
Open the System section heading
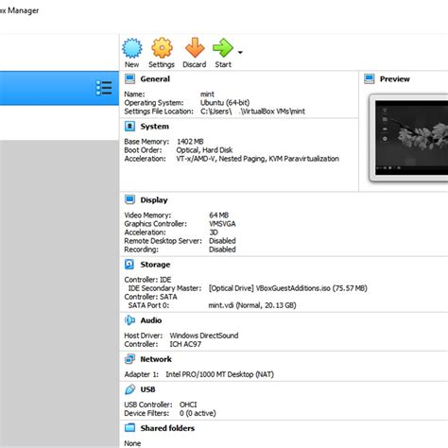tap(155, 127)
